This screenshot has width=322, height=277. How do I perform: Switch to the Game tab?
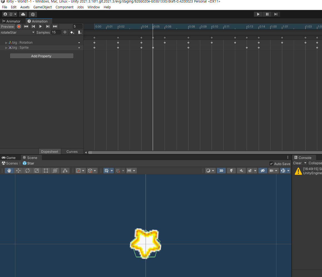coord(9,158)
